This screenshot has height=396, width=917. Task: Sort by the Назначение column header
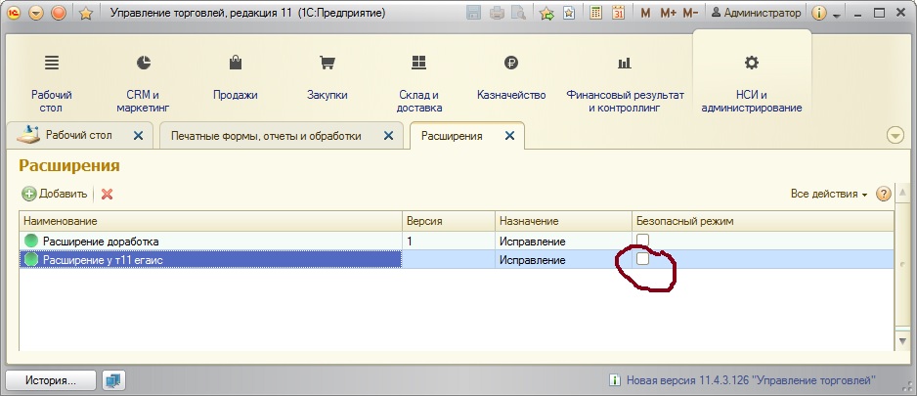[x=563, y=221]
